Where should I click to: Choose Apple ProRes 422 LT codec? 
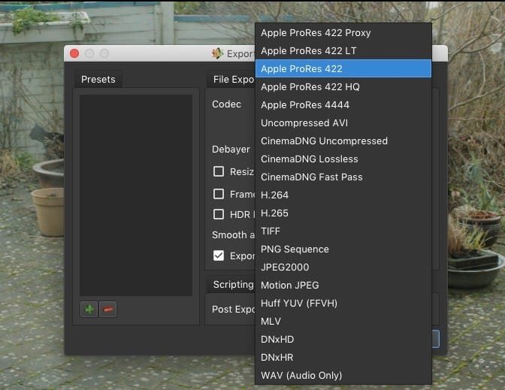click(343, 50)
